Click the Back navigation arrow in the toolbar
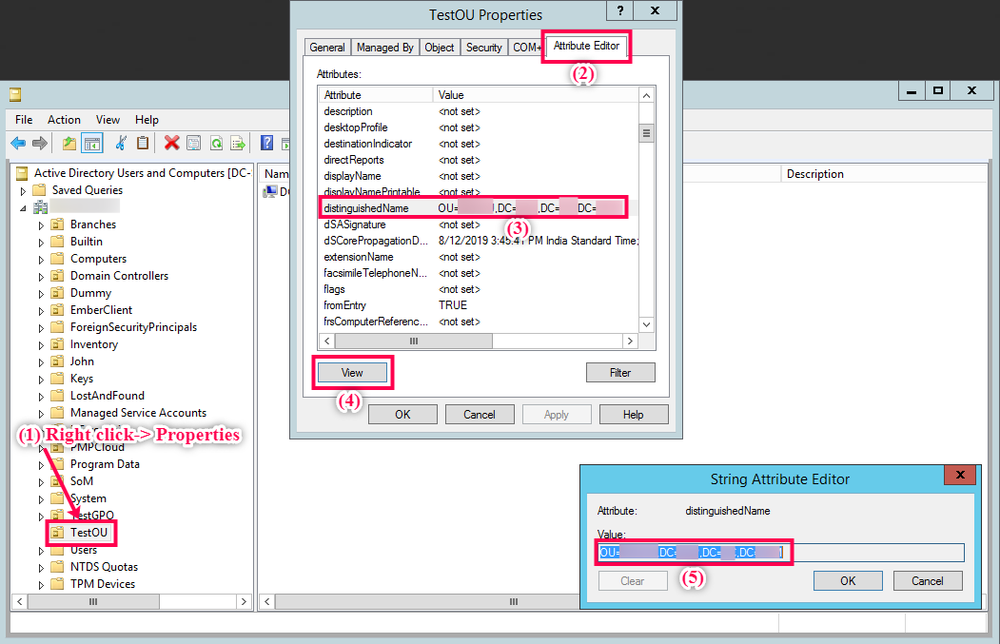This screenshot has height=644, width=1000. (18, 143)
